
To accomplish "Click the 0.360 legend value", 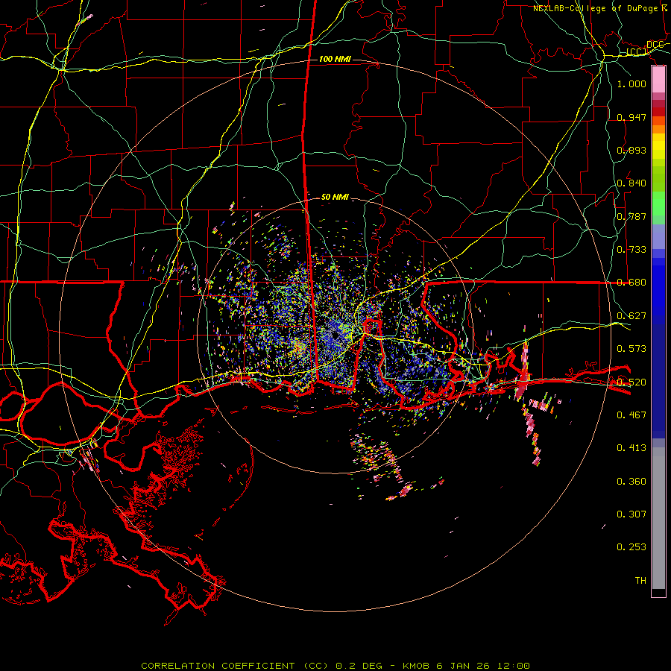I will [631, 482].
